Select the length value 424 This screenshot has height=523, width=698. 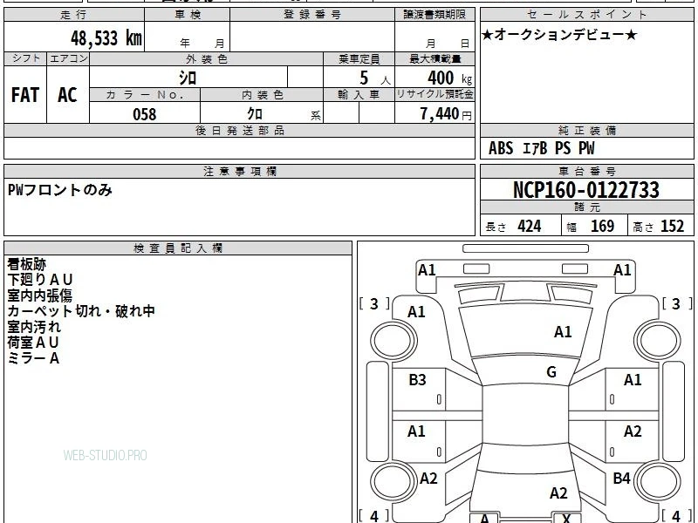[x=530, y=227]
